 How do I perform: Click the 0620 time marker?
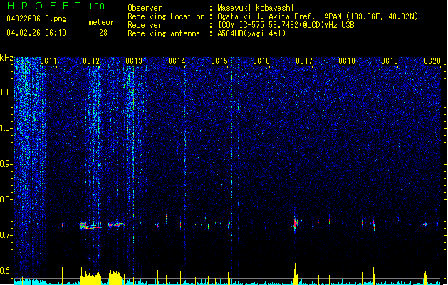[432, 61]
